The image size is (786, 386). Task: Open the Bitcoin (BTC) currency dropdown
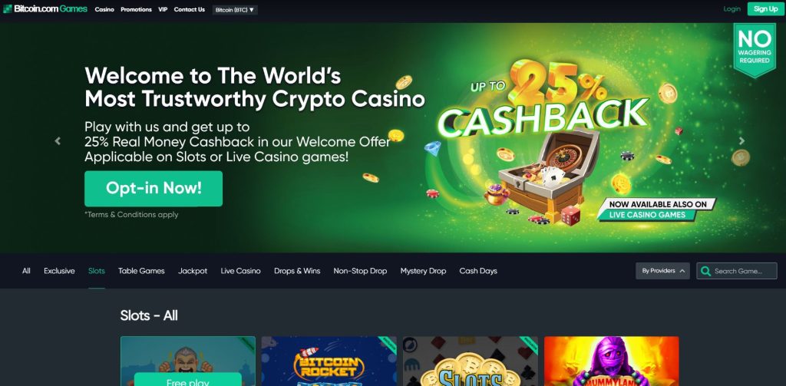click(235, 9)
